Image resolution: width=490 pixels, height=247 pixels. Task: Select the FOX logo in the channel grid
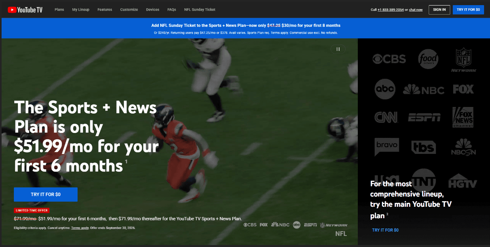463,89
